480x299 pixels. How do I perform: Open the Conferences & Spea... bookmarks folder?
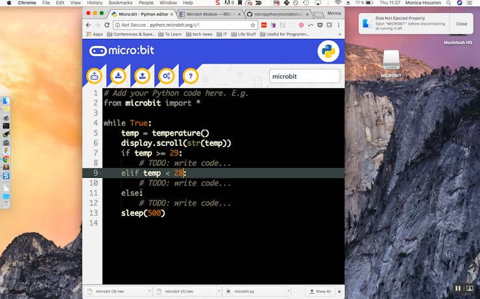[131, 34]
